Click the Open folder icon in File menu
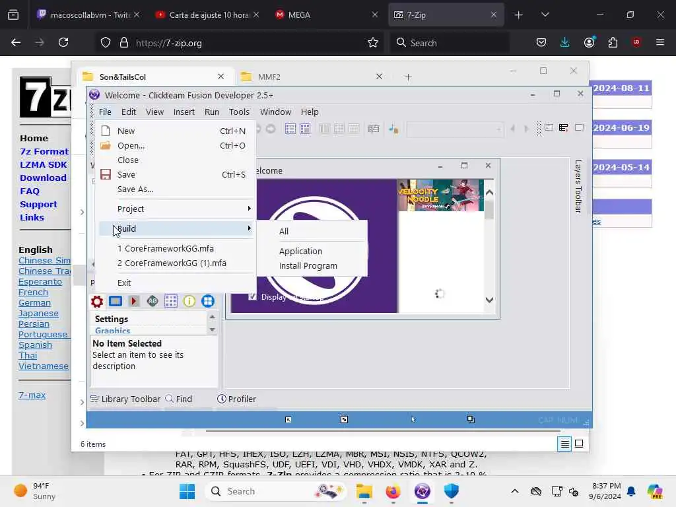Screen dimensions: 676x507 click(x=106, y=145)
